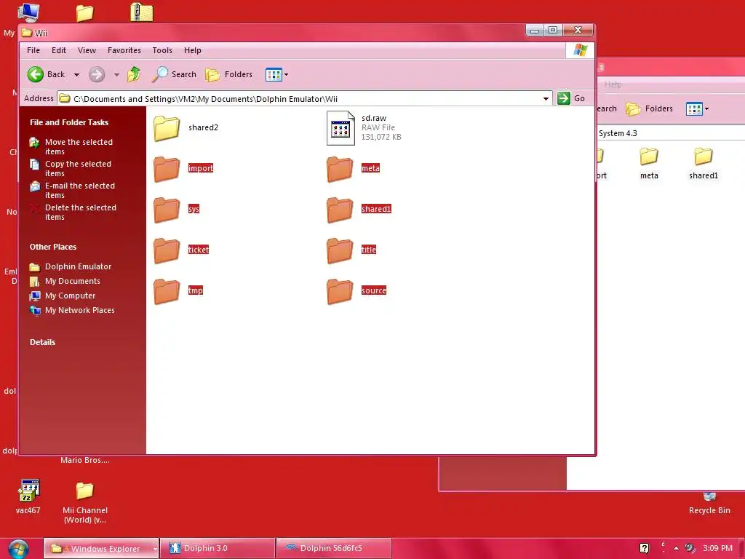The image size is (745, 559).
Task: Go to My Network Places link
Action: click(x=80, y=310)
